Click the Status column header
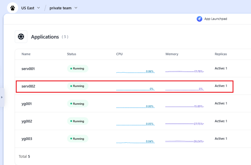 click(71, 54)
